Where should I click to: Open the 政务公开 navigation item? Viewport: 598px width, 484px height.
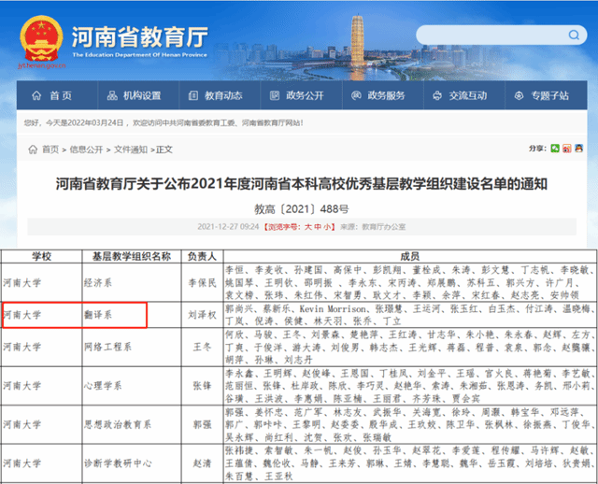pyautogui.click(x=301, y=95)
